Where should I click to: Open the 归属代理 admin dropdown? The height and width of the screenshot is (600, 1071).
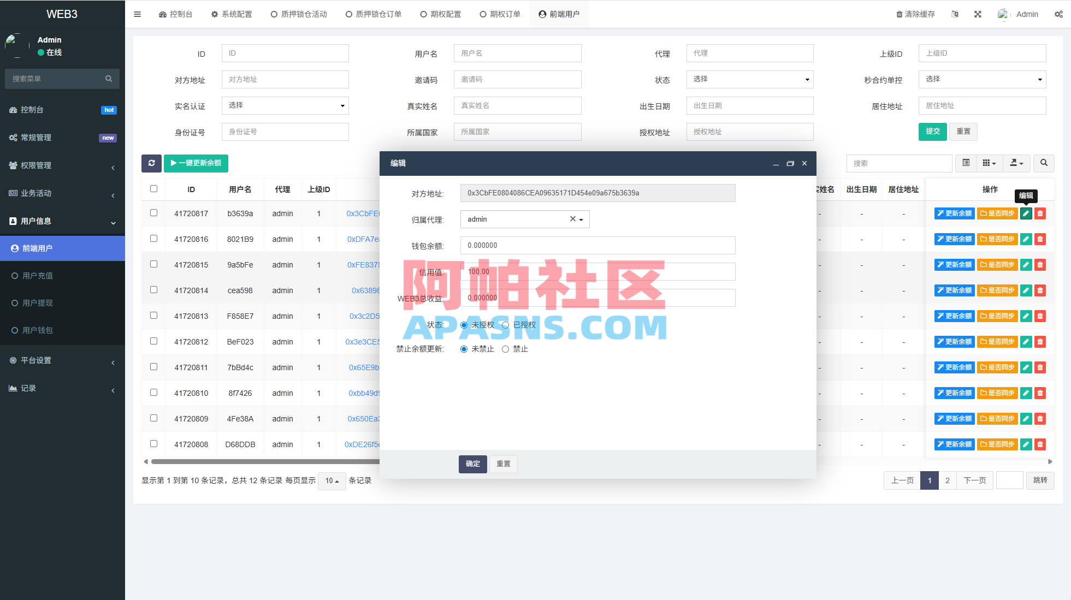click(525, 219)
